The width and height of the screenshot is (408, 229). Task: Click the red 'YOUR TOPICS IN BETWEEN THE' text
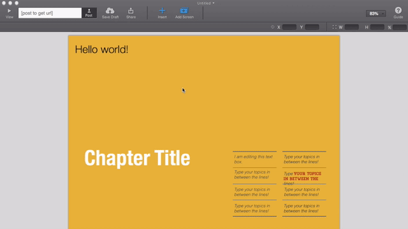302,176
